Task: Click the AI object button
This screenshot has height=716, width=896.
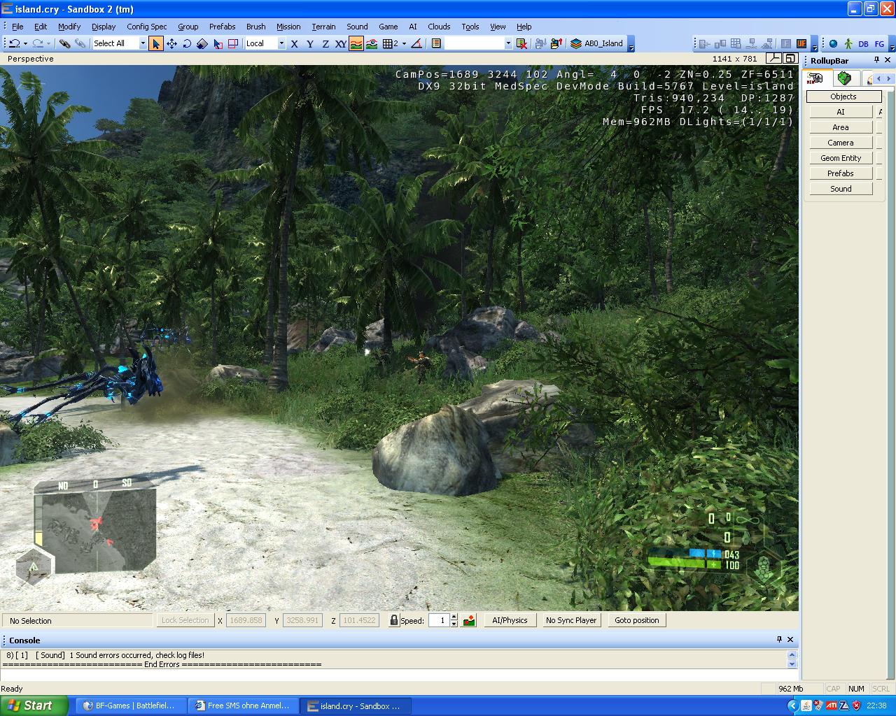Action: [841, 112]
